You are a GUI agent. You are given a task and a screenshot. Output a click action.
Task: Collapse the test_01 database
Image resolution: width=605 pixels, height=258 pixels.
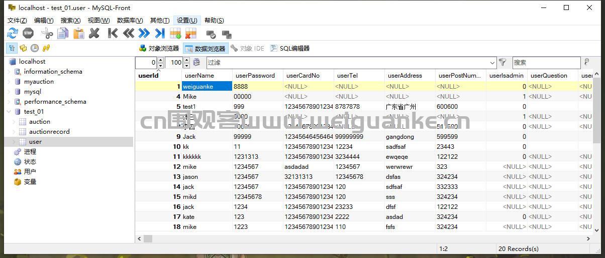pyautogui.click(x=9, y=112)
